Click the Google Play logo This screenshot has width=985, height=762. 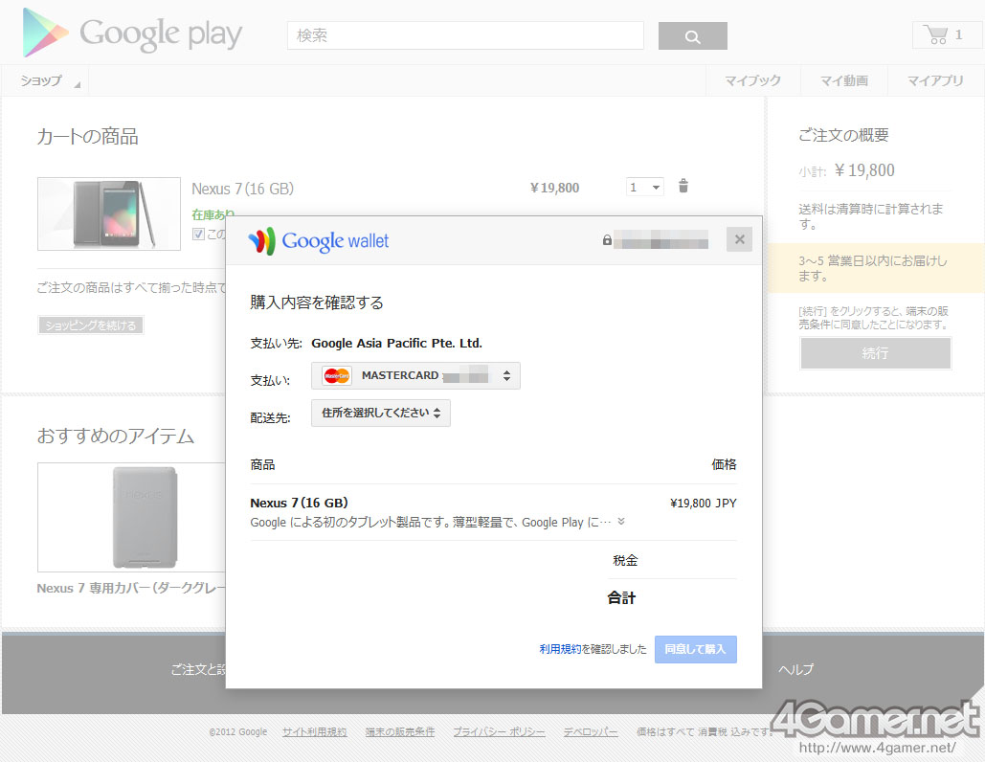[132, 33]
